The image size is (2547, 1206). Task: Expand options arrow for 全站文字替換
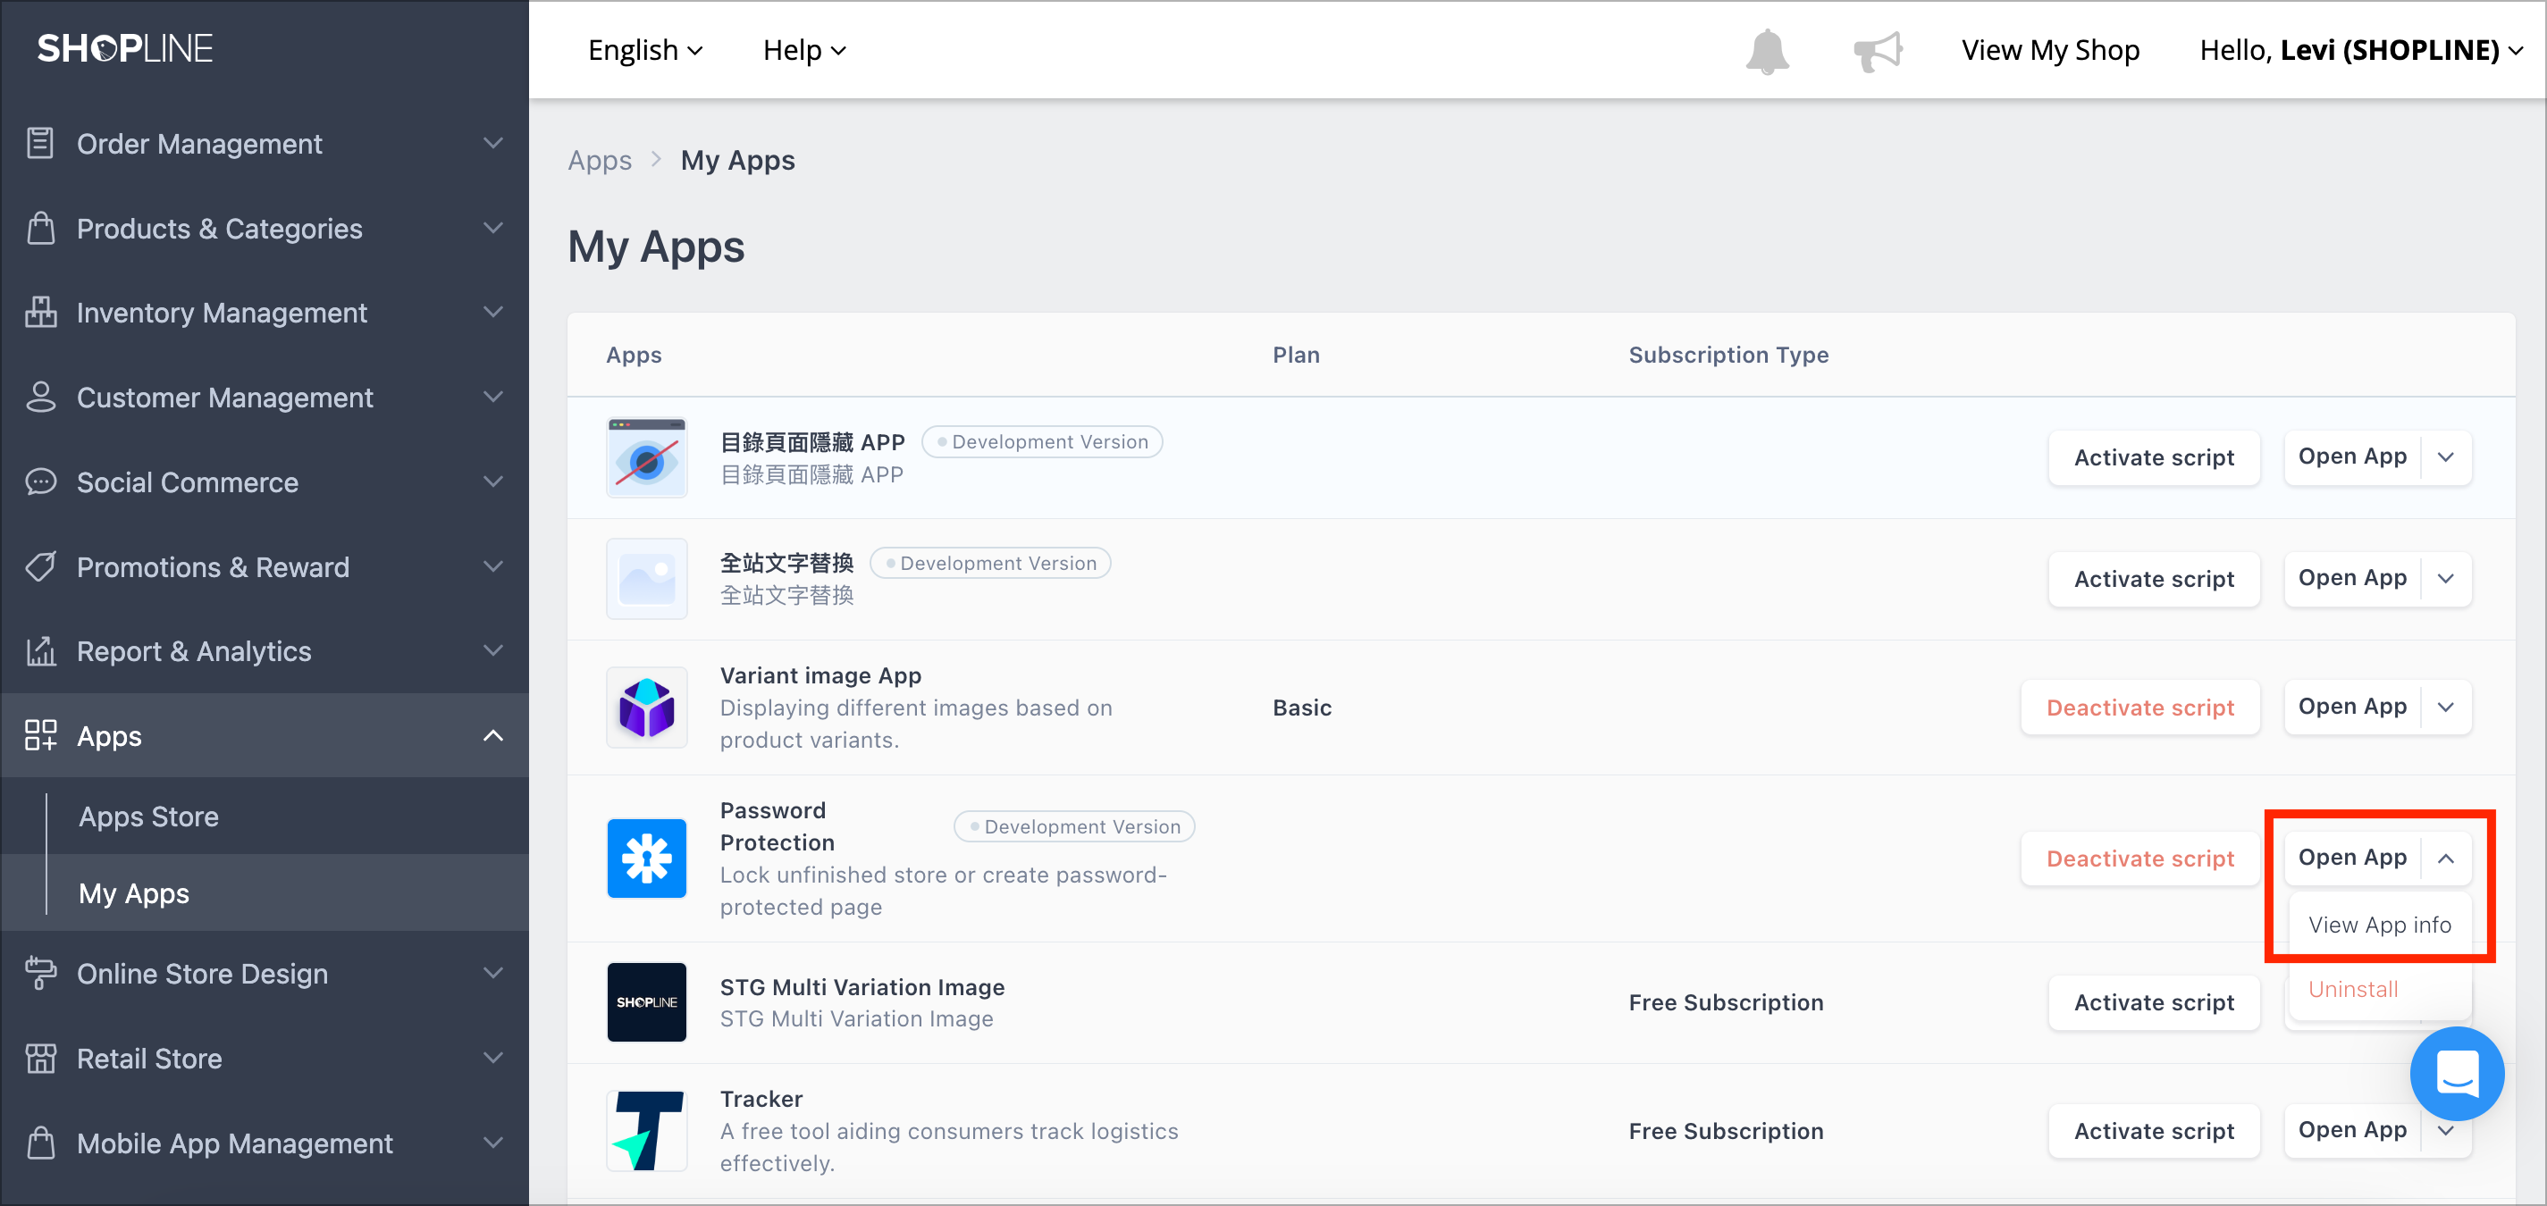[x=2446, y=578]
